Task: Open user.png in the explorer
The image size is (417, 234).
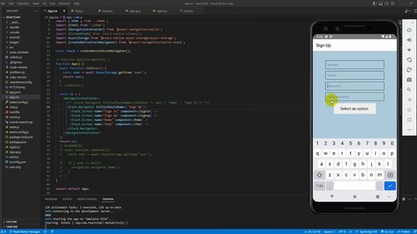Action: click(15, 167)
